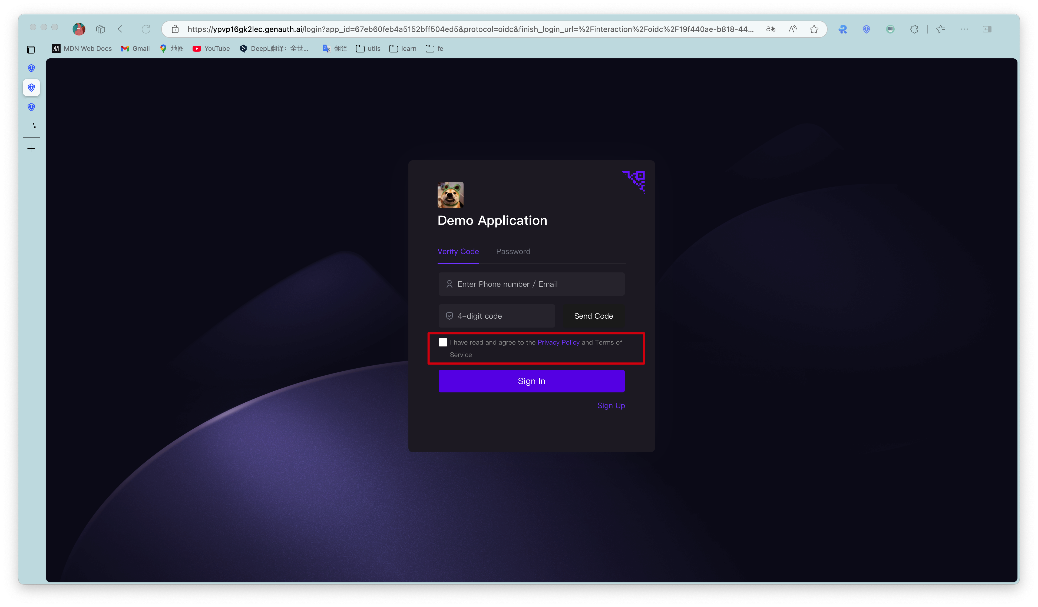The height and width of the screenshot is (607, 1038).
Task: Click the Sign In button
Action: click(x=531, y=381)
